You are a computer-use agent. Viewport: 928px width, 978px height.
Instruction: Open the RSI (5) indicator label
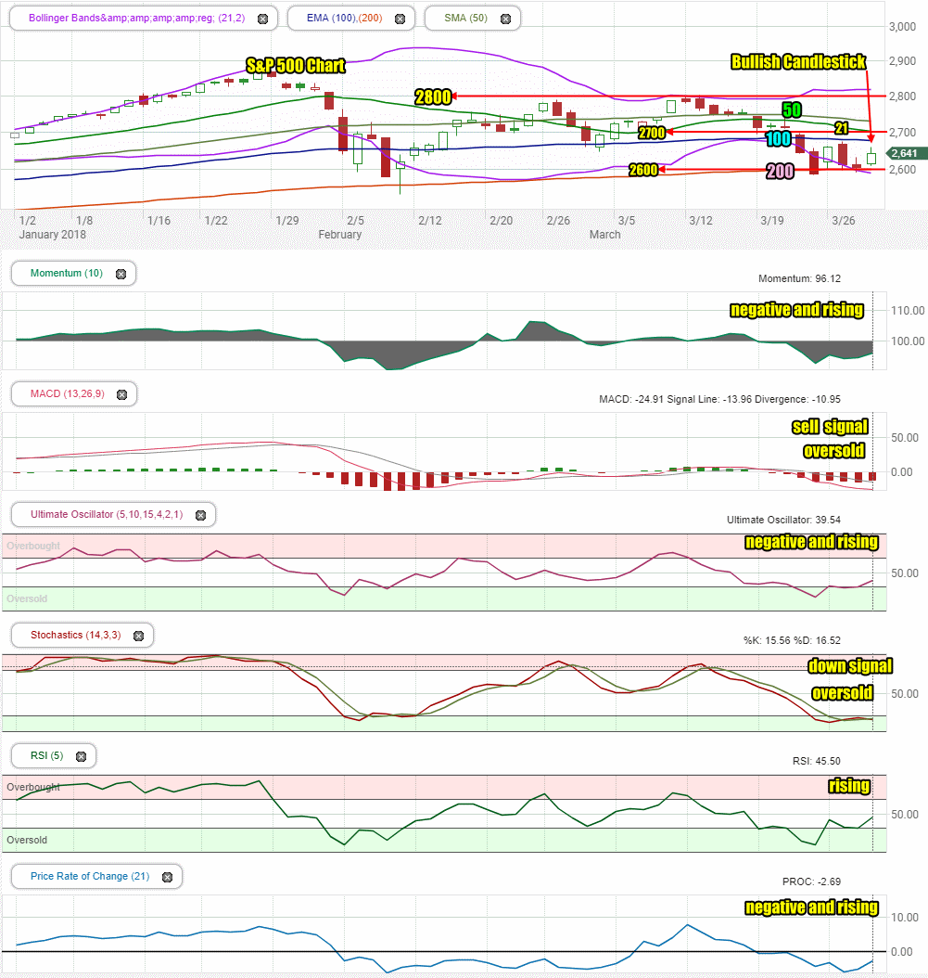tap(46, 755)
